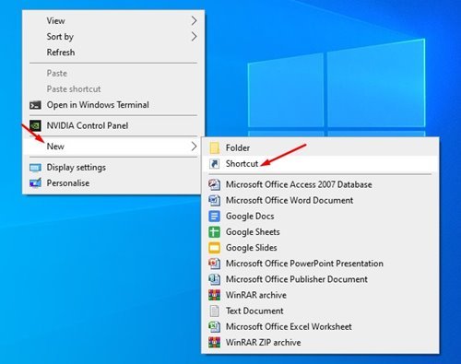Image resolution: width=461 pixels, height=364 pixels.
Task: Open NVIDIA Control Panel entry
Action: pos(113,125)
